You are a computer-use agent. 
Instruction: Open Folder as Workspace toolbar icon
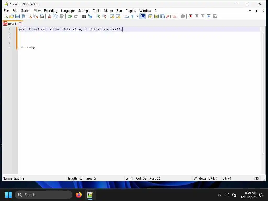175,16
